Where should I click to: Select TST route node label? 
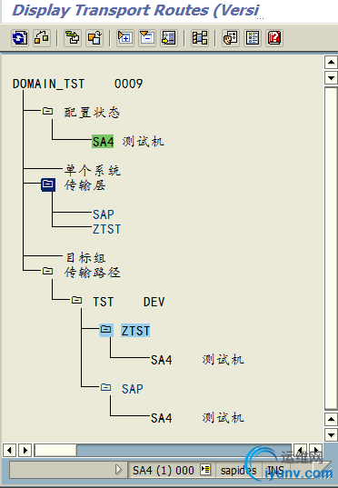point(104,302)
